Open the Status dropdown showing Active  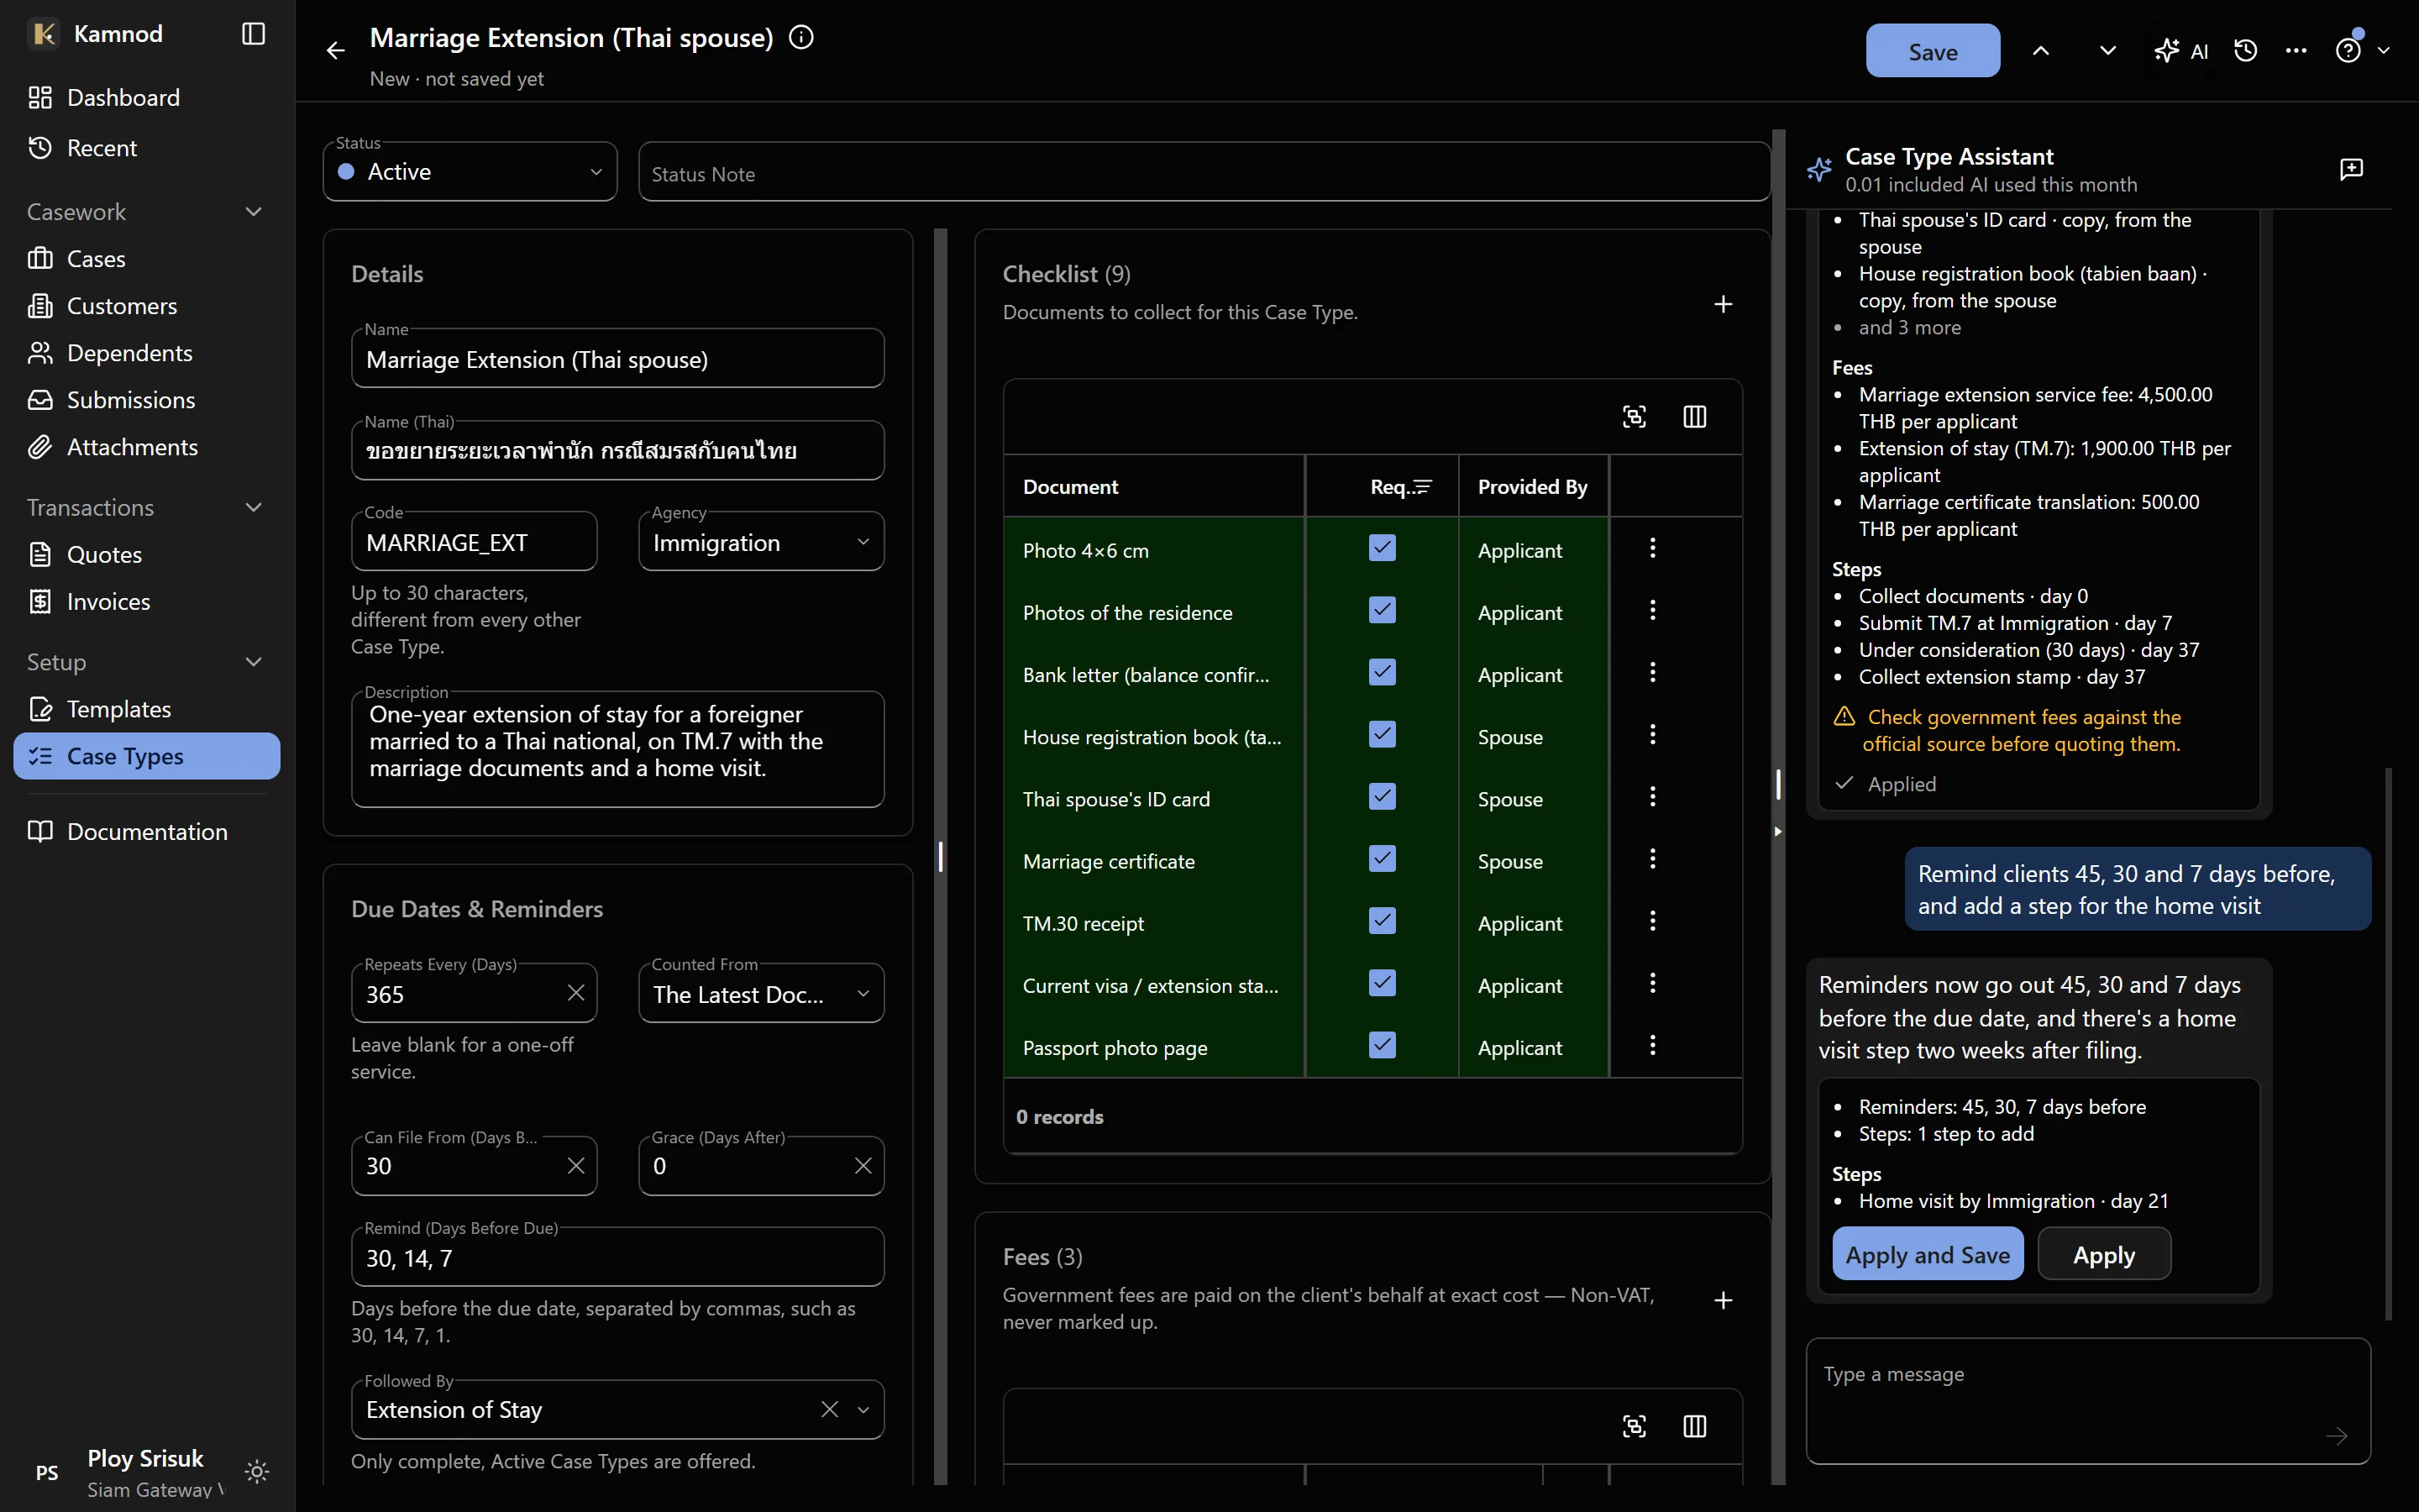[470, 172]
